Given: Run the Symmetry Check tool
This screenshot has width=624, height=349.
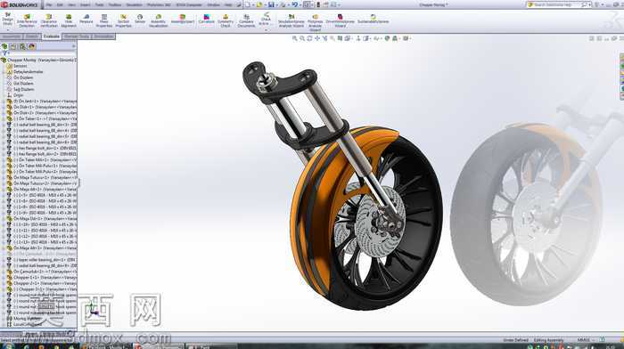Looking at the screenshot, I should tap(226, 20).
